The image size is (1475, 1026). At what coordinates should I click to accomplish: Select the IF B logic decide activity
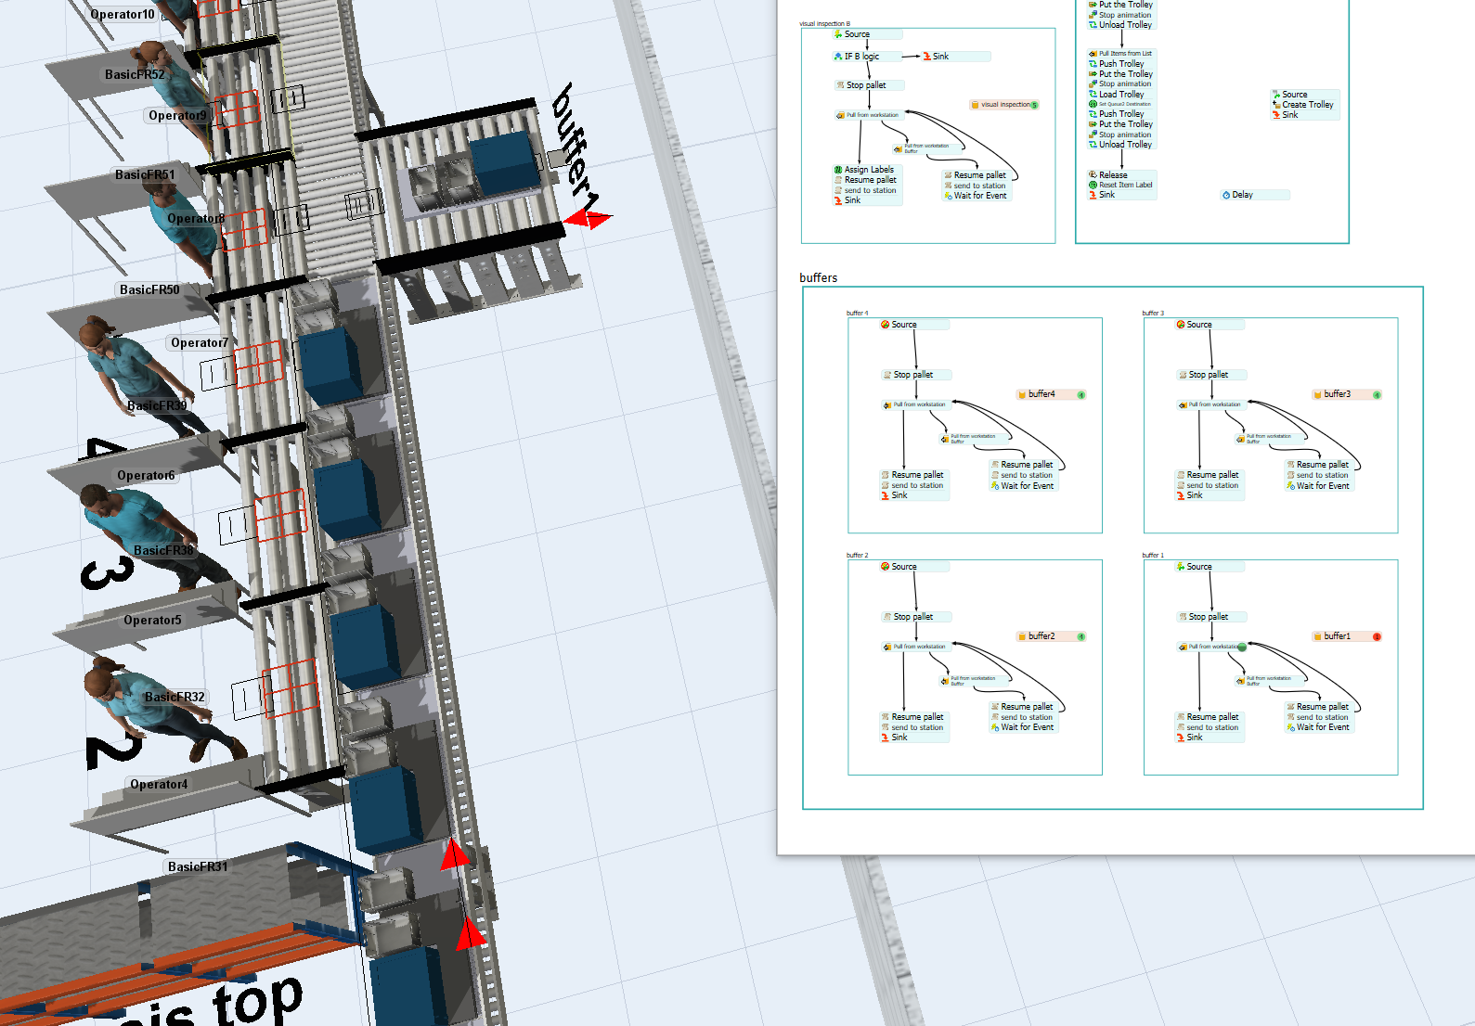(x=860, y=57)
